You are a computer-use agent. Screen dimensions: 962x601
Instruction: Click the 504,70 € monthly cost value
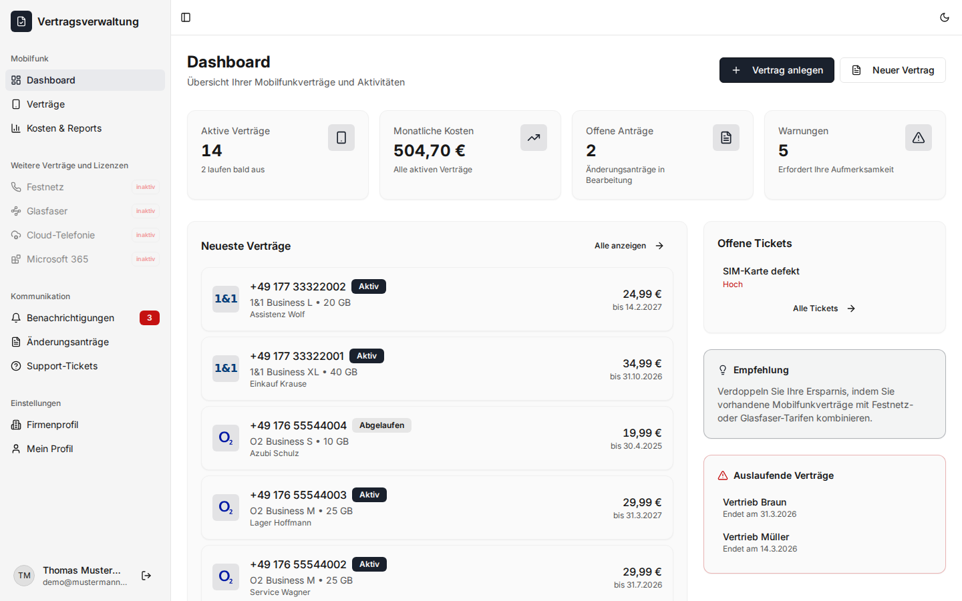[x=430, y=151]
